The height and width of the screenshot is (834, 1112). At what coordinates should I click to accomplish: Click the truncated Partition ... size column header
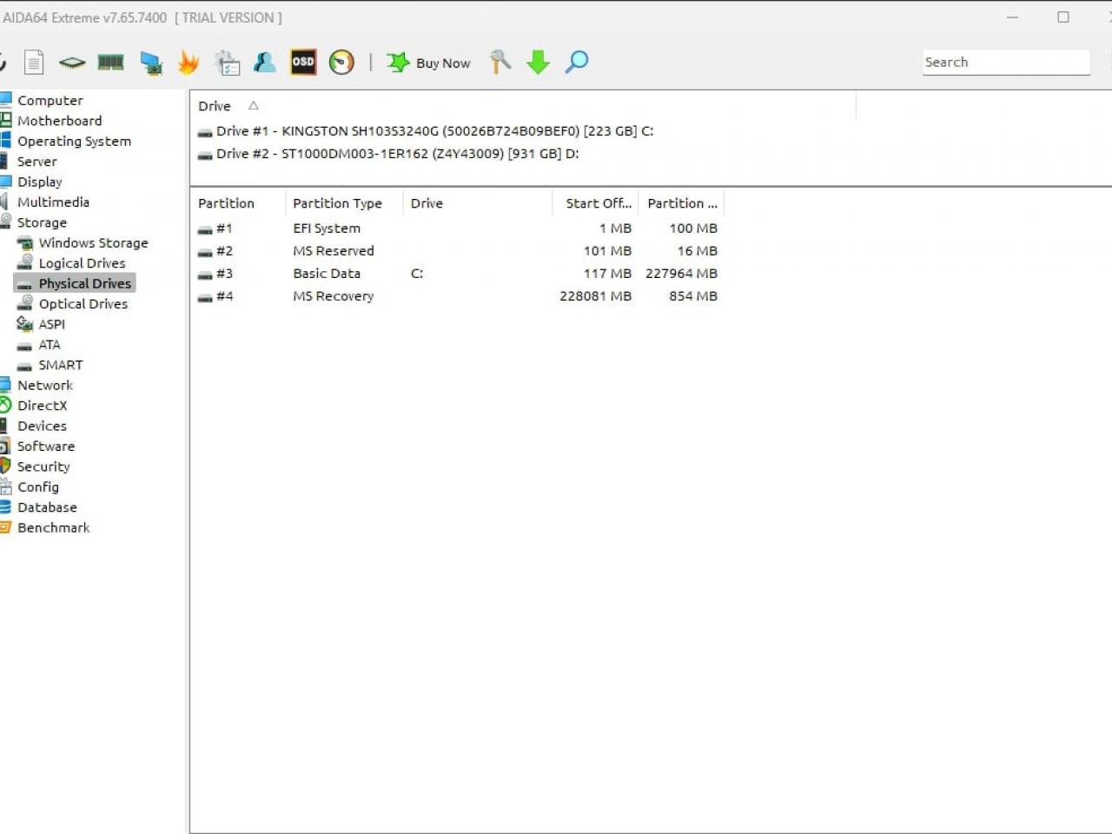pyautogui.click(x=681, y=203)
